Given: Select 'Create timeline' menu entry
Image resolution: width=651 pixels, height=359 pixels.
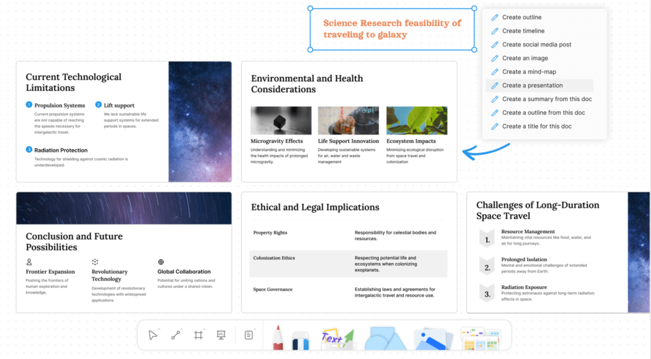Looking at the screenshot, I should [523, 30].
